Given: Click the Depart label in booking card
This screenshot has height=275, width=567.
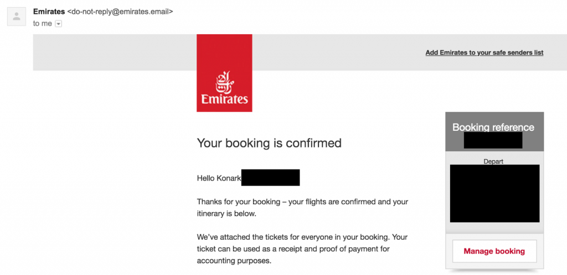Looking at the screenshot, I should [x=493, y=161].
